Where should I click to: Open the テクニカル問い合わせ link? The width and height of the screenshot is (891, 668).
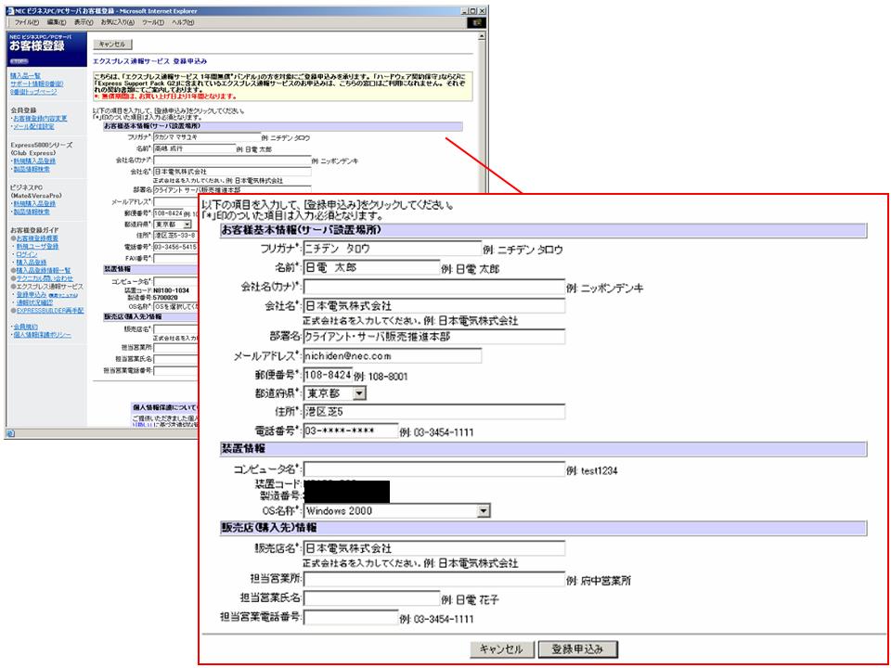coord(45,278)
